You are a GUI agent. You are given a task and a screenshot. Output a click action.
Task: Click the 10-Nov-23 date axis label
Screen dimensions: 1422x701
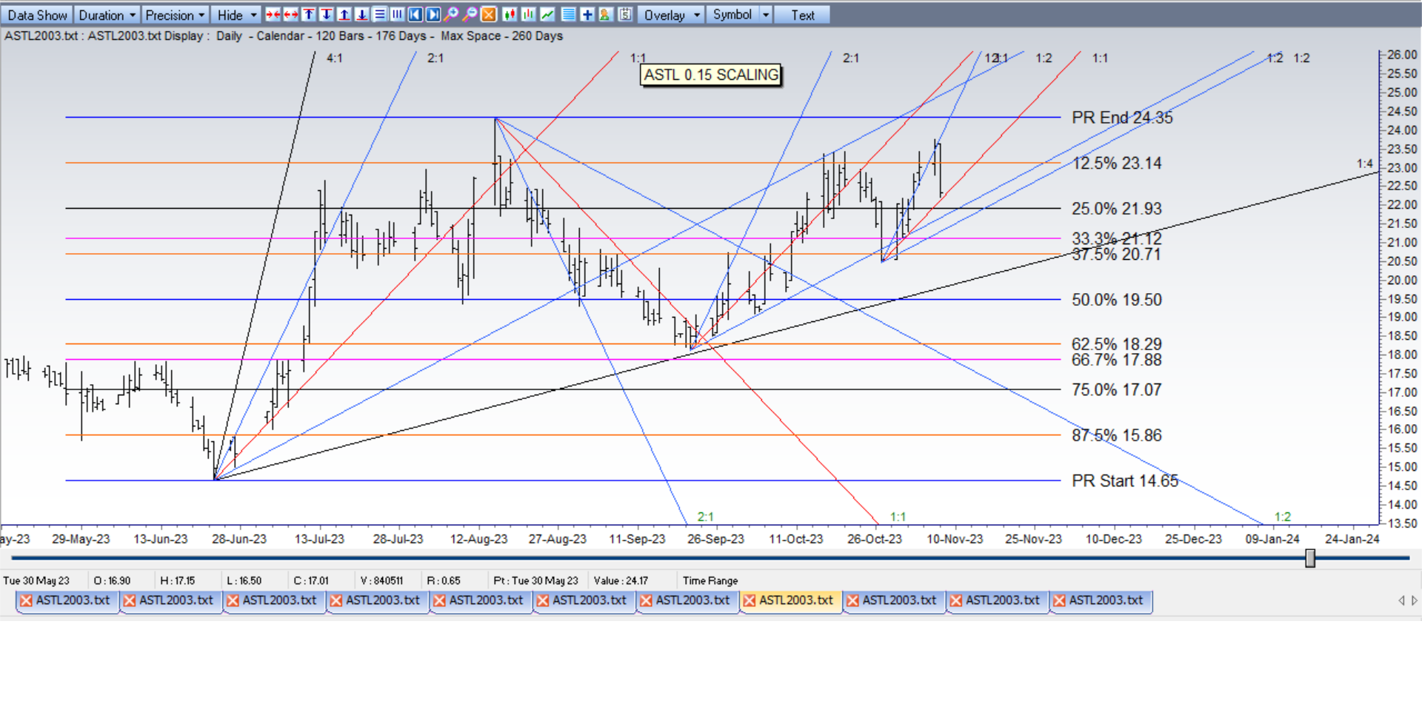coord(955,539)
